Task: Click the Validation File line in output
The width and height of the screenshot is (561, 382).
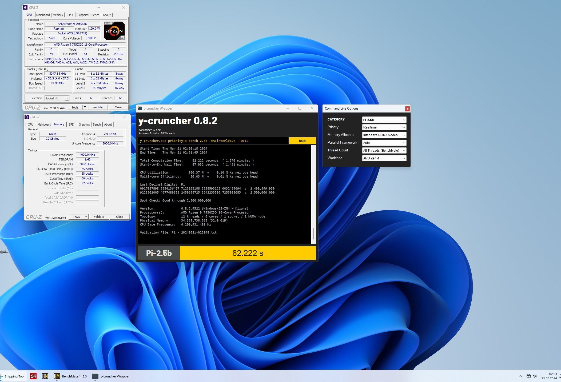Action: [x=178, y=232]
